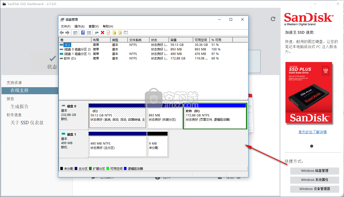Click the blue question mark help icon

click(x=83, y=32)
